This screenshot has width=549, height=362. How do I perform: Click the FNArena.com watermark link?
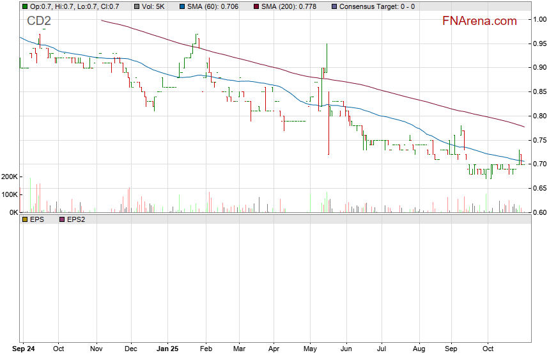click(479, 21)
